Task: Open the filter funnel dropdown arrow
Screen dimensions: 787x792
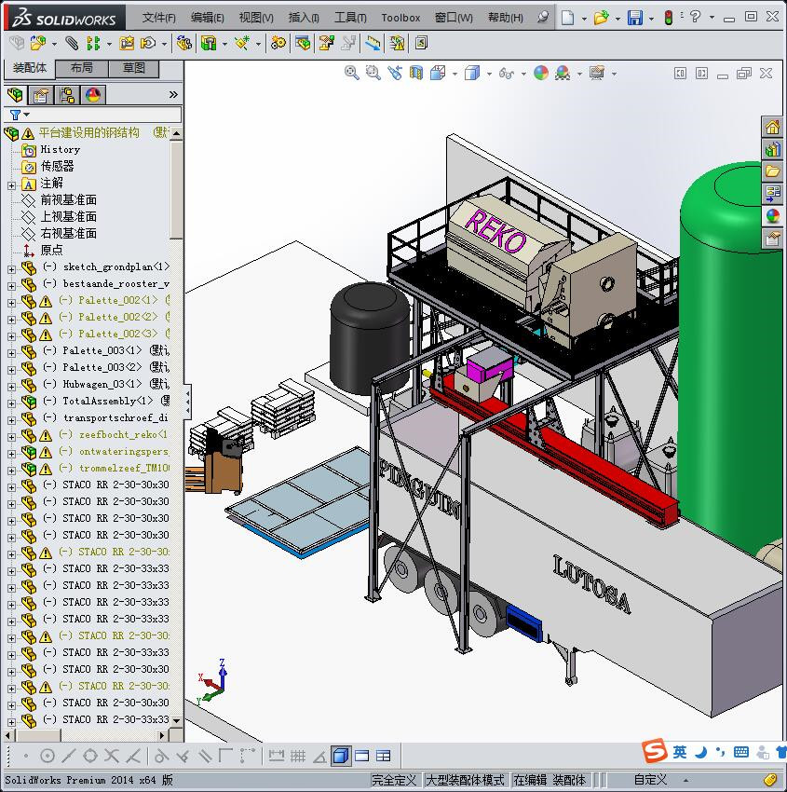Action: click(x=27, y=115)
